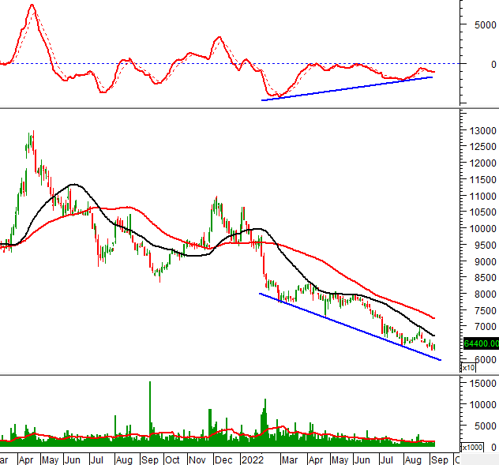Viewport: 499px width, 465px height.
Task: Select the x10 scale label on price axis
Action: tap(468, 368)
